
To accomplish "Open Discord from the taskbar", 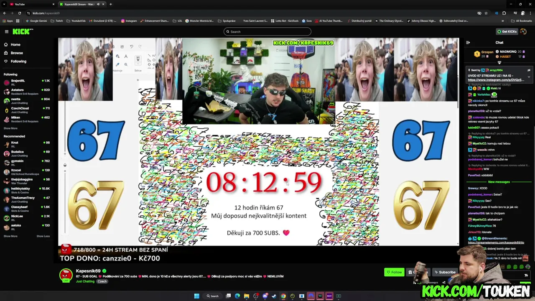I will point(265,296).
